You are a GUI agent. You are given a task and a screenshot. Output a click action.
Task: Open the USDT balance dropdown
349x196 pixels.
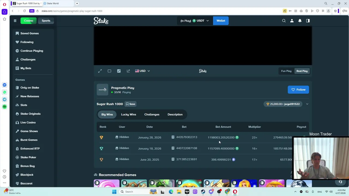[195, 21]
